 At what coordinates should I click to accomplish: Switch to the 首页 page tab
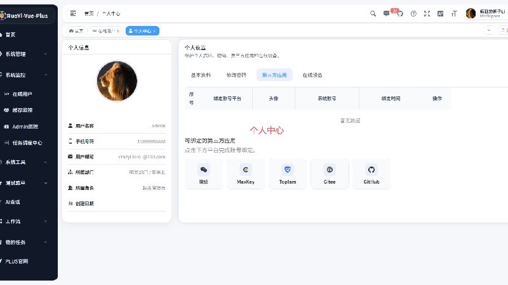coord(76,30)
